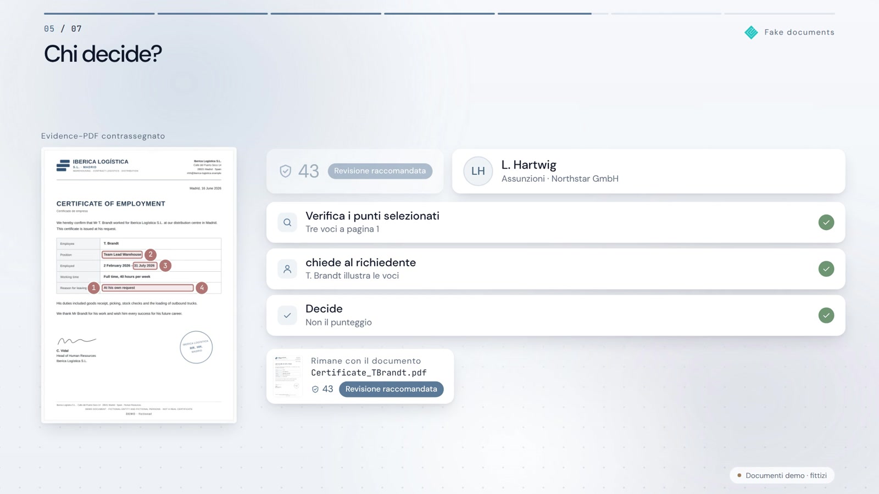Click the Fake documents diamond logo
The height and width of the screenshot is (494, 879).
(751, 32)
